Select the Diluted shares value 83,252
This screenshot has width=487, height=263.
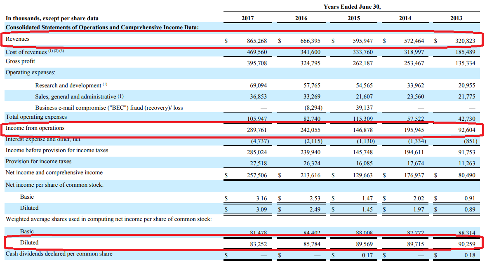pos(258,242)
